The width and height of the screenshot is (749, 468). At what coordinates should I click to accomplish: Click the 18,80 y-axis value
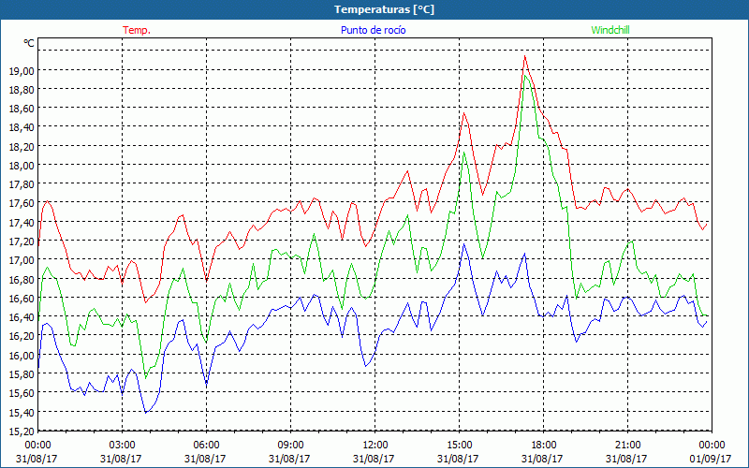22,89
